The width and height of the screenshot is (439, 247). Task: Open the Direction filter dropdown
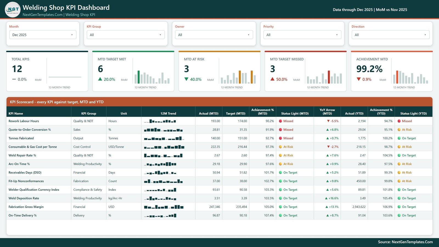(391, 35)
